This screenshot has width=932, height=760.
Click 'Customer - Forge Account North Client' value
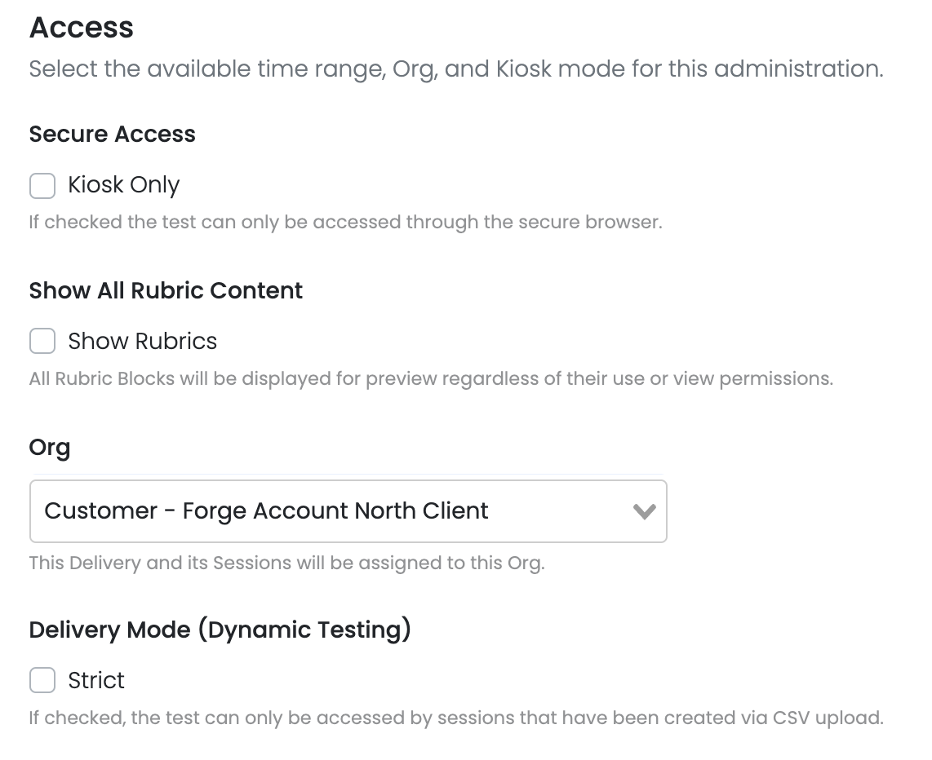click(266, 511)
